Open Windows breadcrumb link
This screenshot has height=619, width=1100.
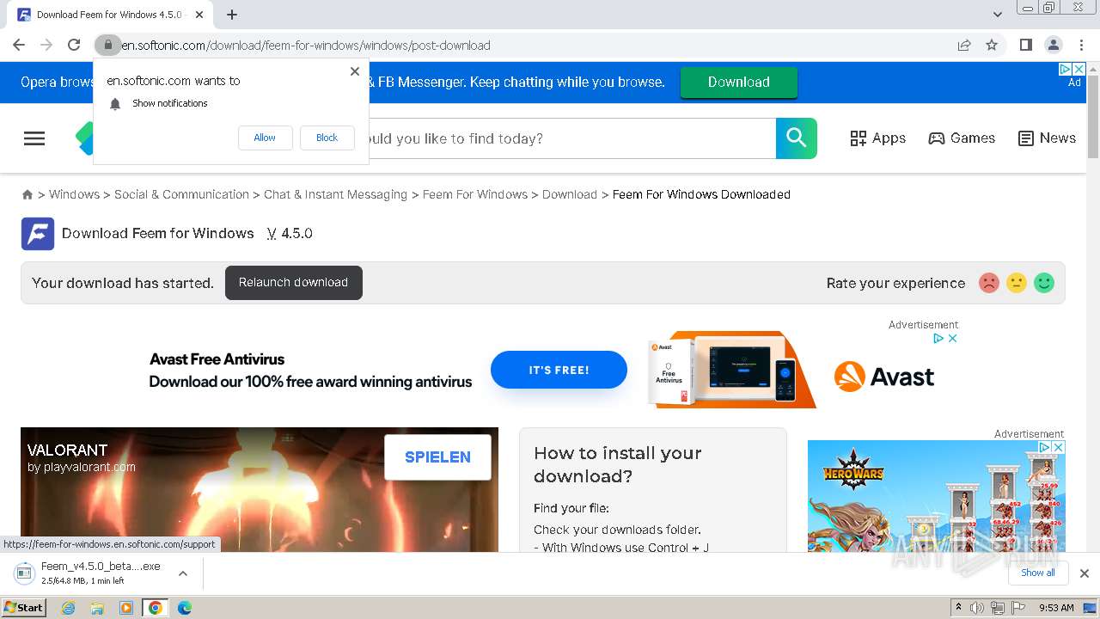click(x=74, y=194)
